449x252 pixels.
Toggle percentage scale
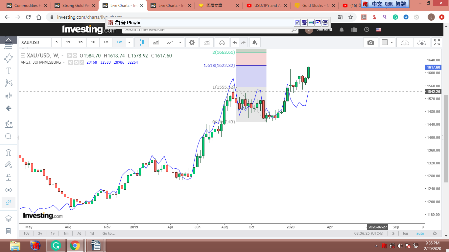(x=393, y=233)
